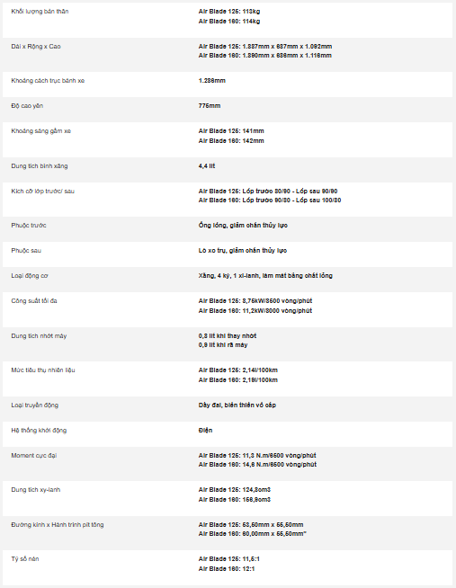Select the Đường kính x Hành trình pít tông label

pyautogui.click(x=58, y=525)
